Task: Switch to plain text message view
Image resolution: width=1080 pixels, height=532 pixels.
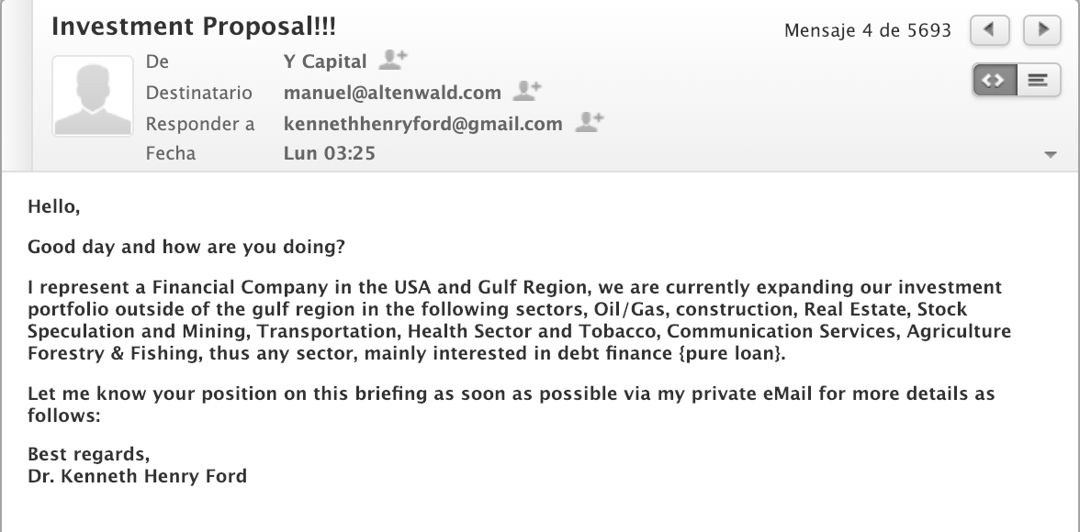Action: pyautogui.click(x=1039, y=81)
